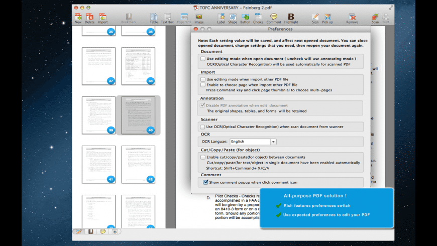Select the Table tool in toolbar
Viewport: 437px width, 246px height.
(154, 18)
